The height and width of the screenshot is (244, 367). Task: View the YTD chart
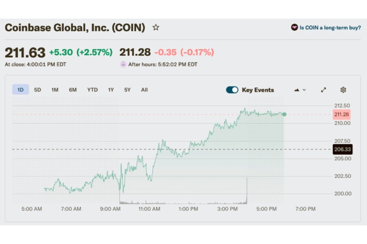93,89
